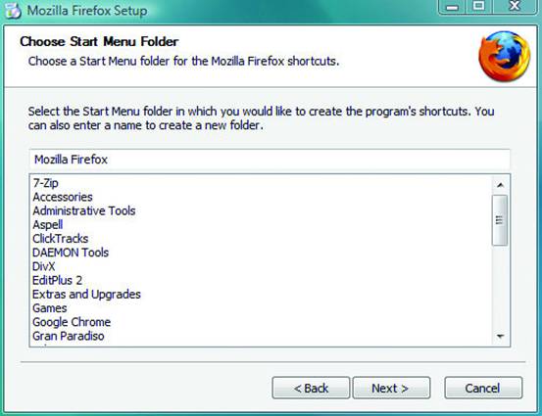
Task: Select the Gran Paradiso folder
Action: click(69, 336)
